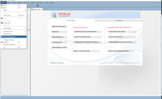
Task: Click the left panel horizontal scrollbar thumb
Action: 15,95
